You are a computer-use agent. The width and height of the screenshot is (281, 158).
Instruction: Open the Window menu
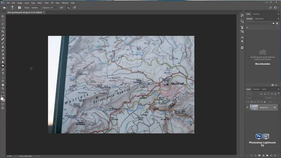pyautogui.click(x=65, y=3)
